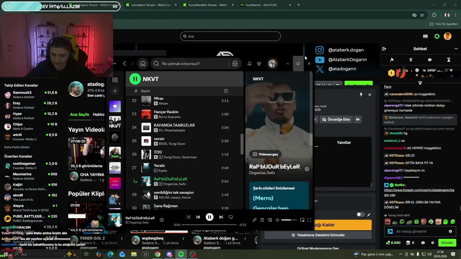Enter Spotify full screen mode
The image size is (461, 259).
[309, 220]
